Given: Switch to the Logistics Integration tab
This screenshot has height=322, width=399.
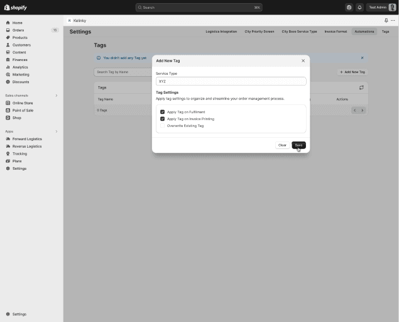Looking at the screenshot, I should 221,31.
